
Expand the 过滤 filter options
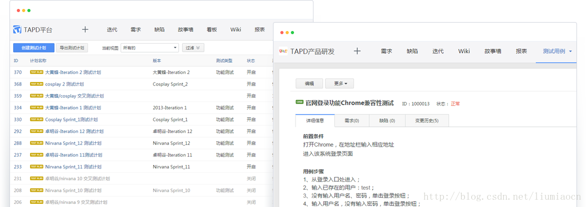click(193, 48)
